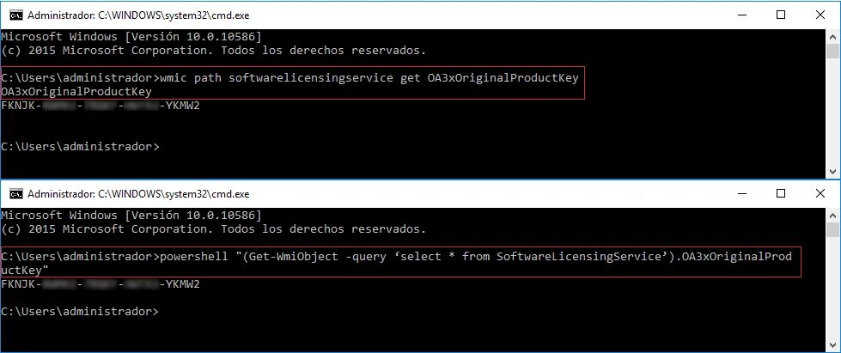Click the powershell Get-WmiObject command line
841x353 pixels.
(x=396, y=263)
